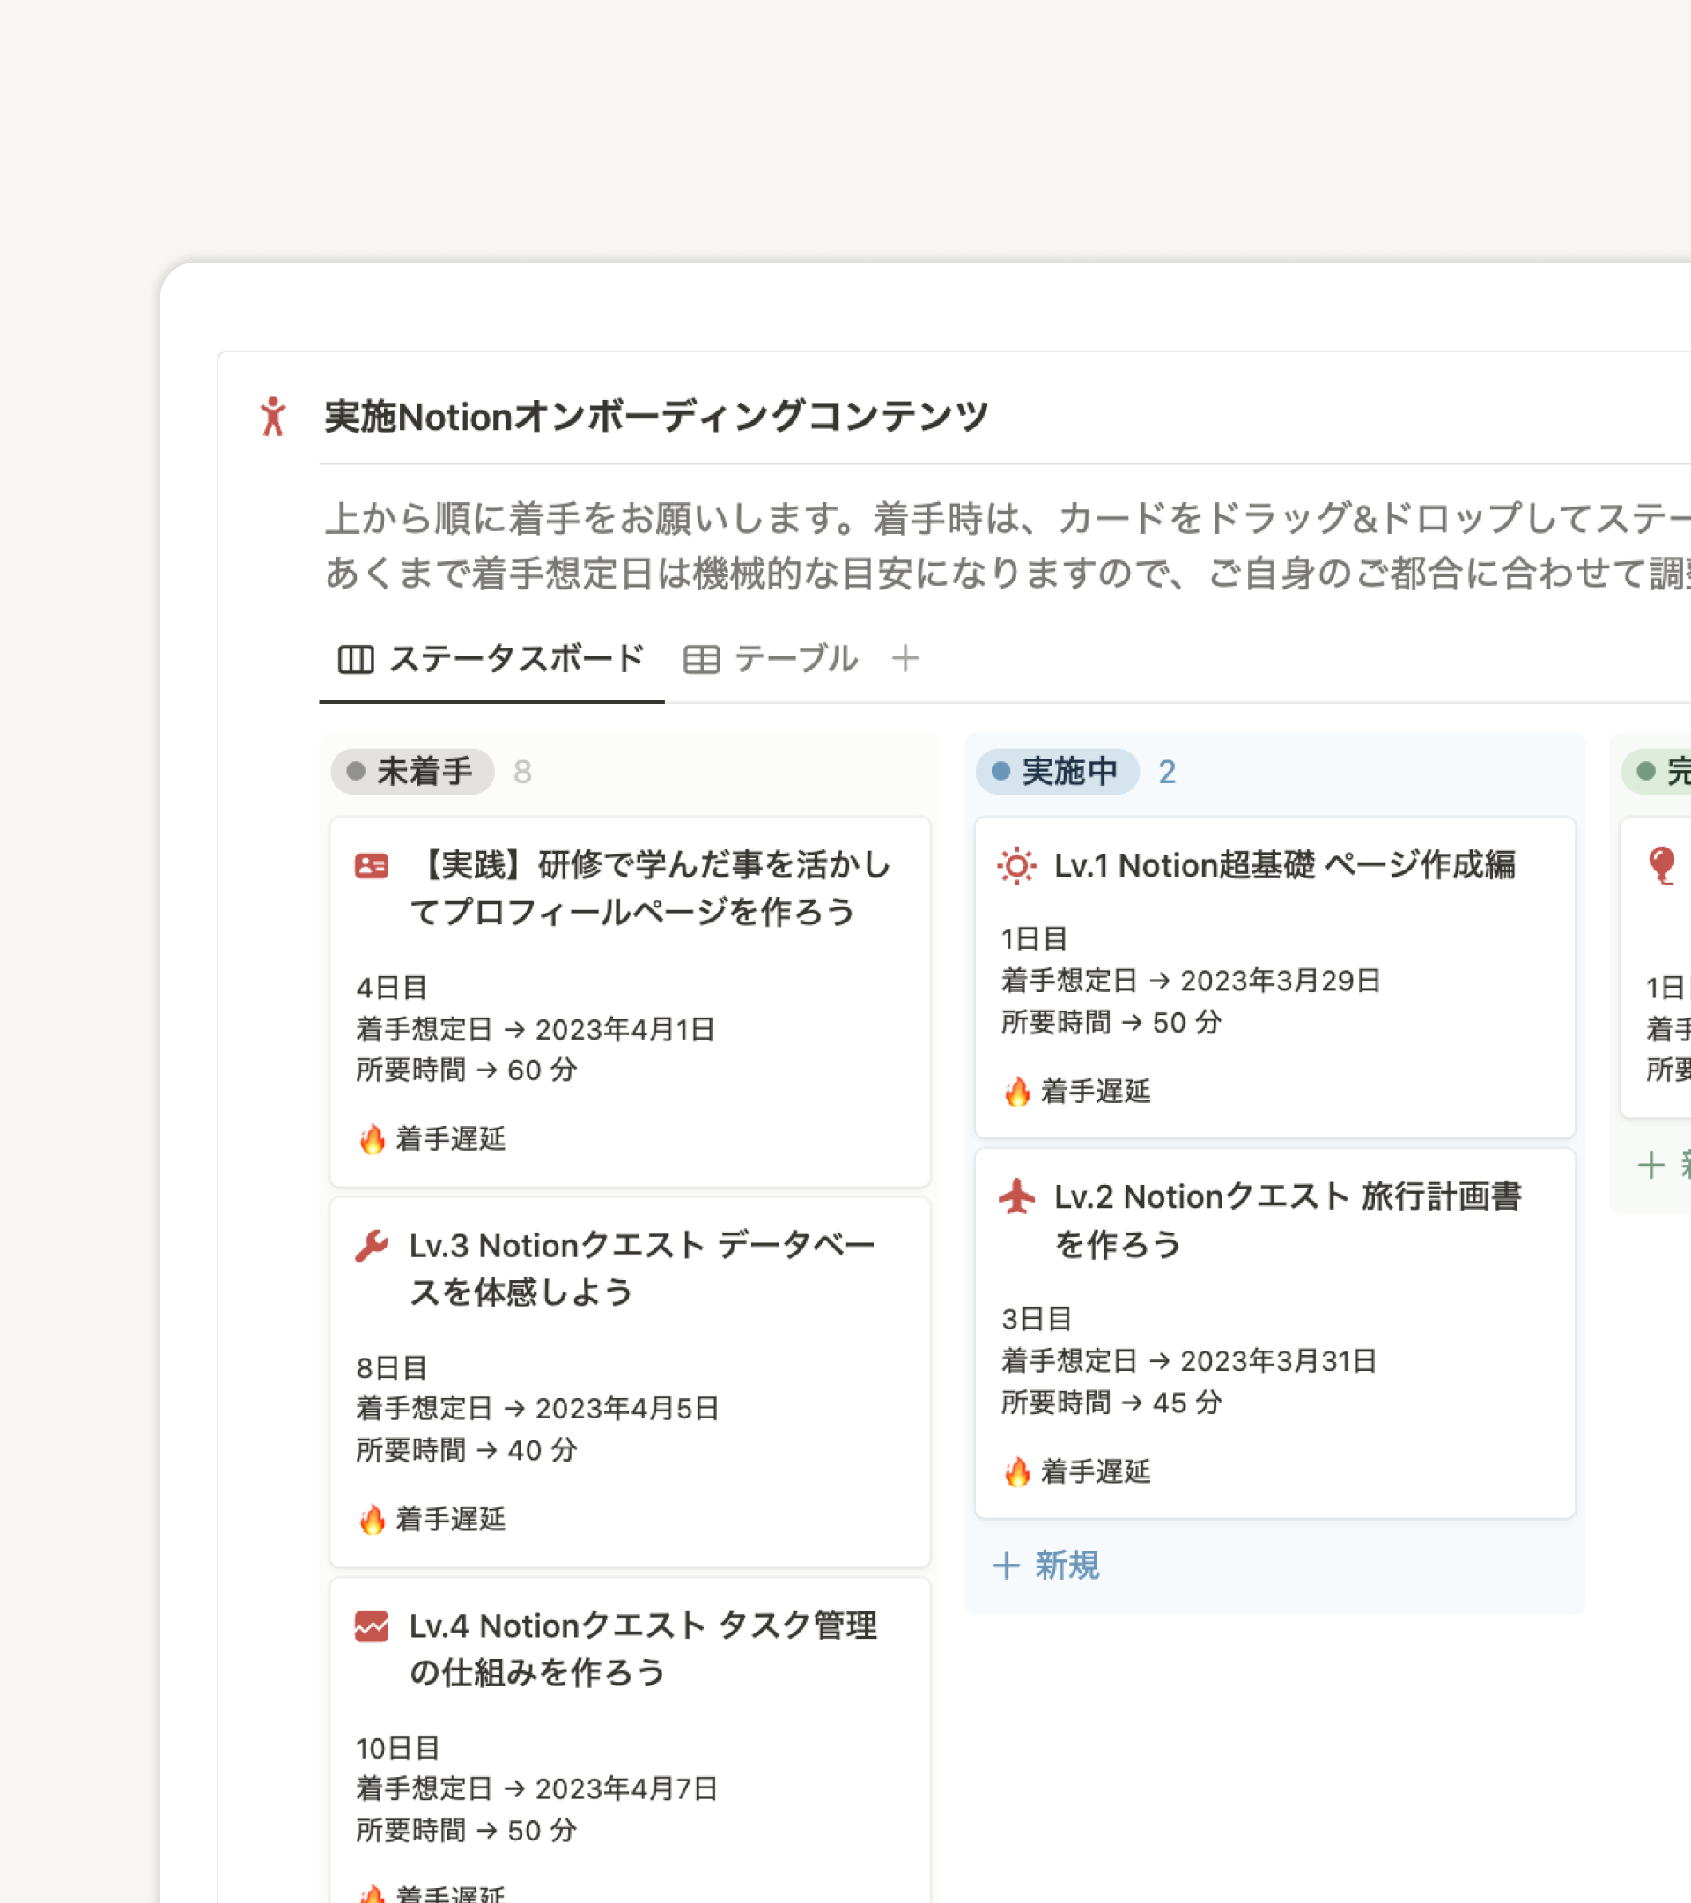
Task: Open the Lv.1 Notion超基礎 ページ作成編 card
Action: [x=1284, y=866]
